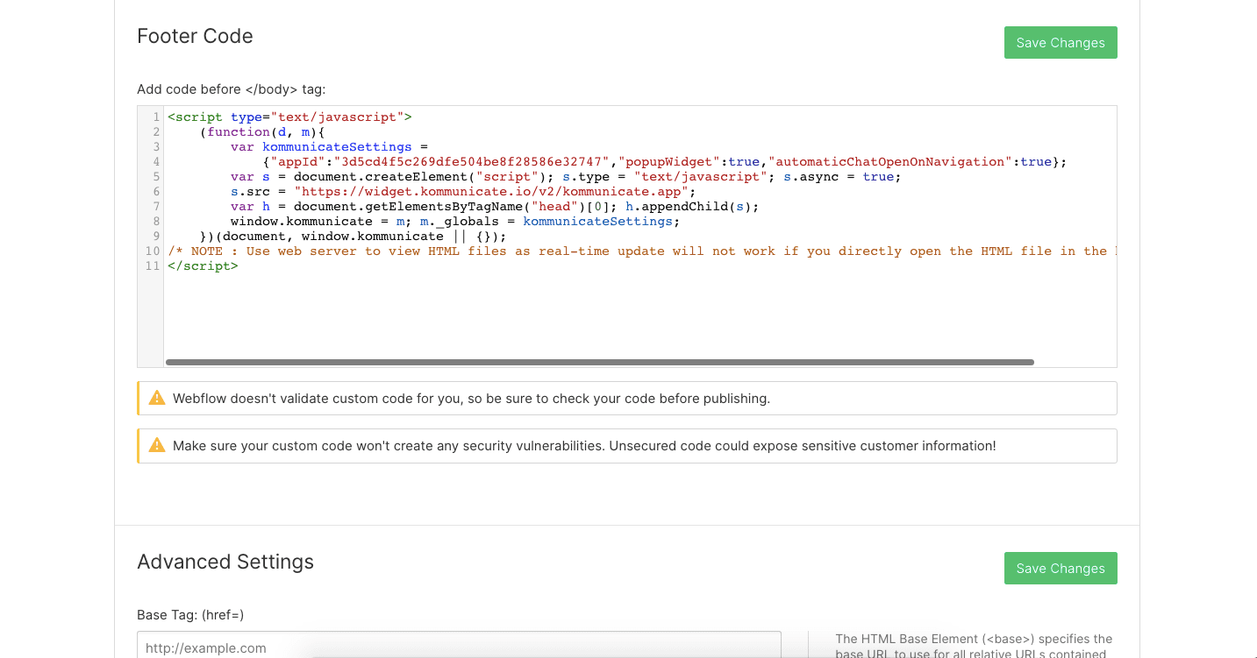Click the warning icon beside code validation notice

tap(157, 398)
